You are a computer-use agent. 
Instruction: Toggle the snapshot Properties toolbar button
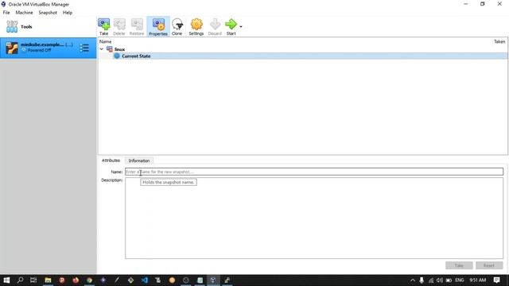pos(158,26)
